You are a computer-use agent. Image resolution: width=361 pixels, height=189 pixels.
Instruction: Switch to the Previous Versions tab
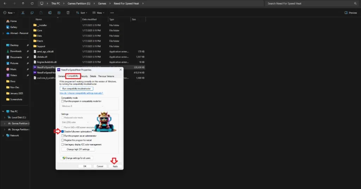106,76
